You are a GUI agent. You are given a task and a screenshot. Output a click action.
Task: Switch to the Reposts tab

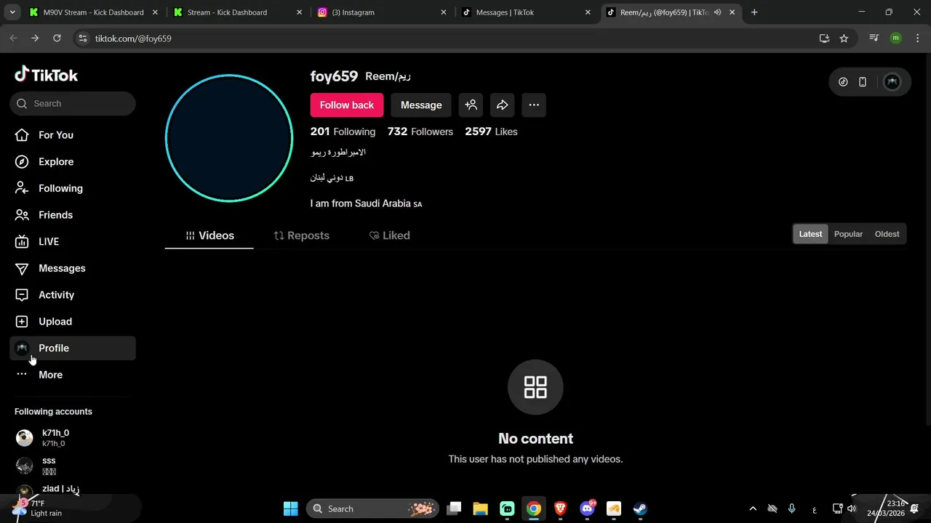click(301, 235)
